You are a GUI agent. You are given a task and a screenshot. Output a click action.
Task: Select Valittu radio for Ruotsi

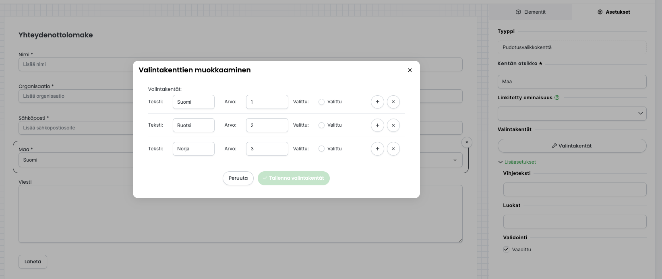(x=321, y=125)
